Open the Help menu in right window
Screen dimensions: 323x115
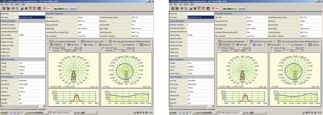coord(192,4)
